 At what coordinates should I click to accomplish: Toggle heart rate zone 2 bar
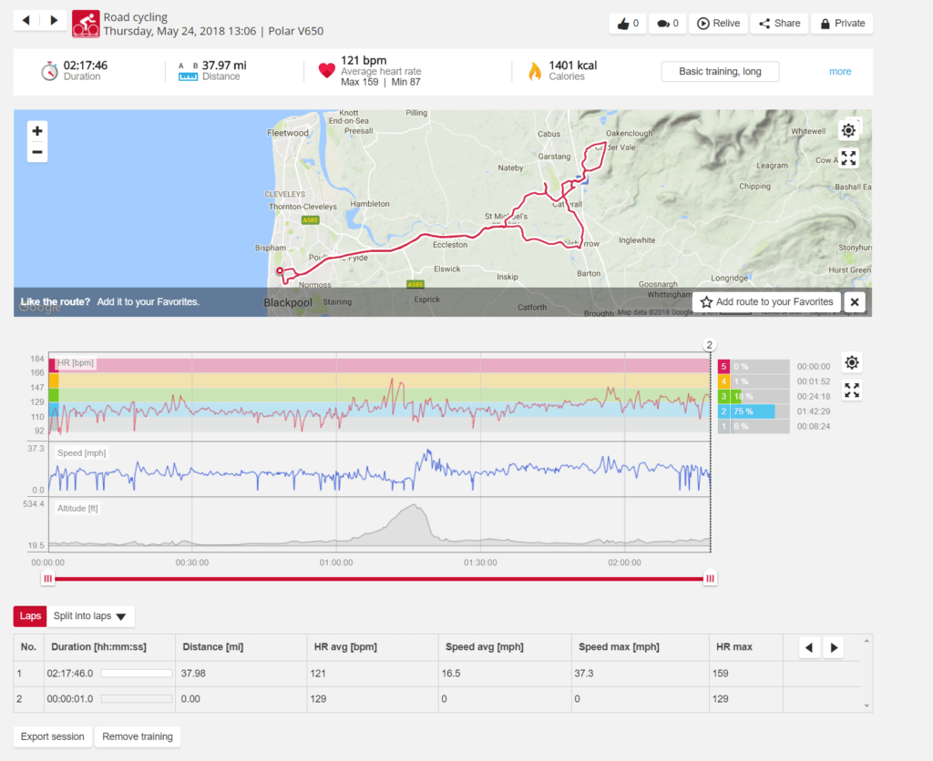click(x=753, y=411)
